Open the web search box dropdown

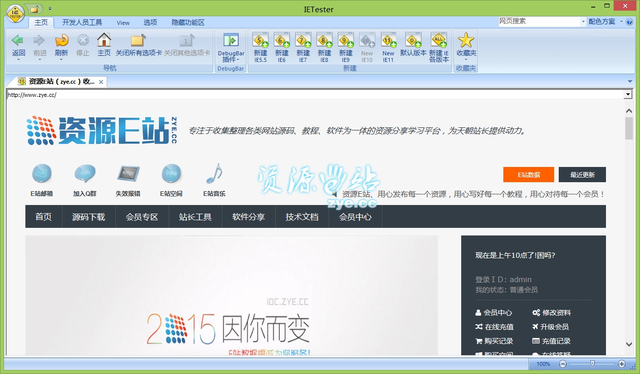(583, 22)
